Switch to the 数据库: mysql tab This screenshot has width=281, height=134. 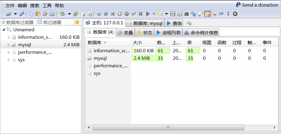[145, 23]
